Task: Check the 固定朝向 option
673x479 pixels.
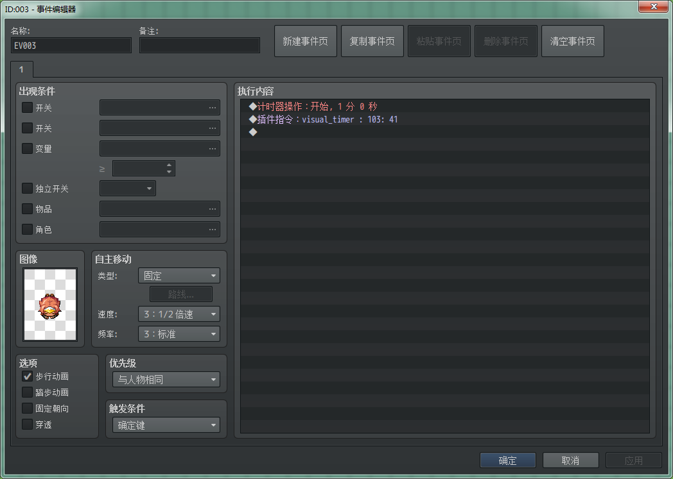Action: [27, 408]
